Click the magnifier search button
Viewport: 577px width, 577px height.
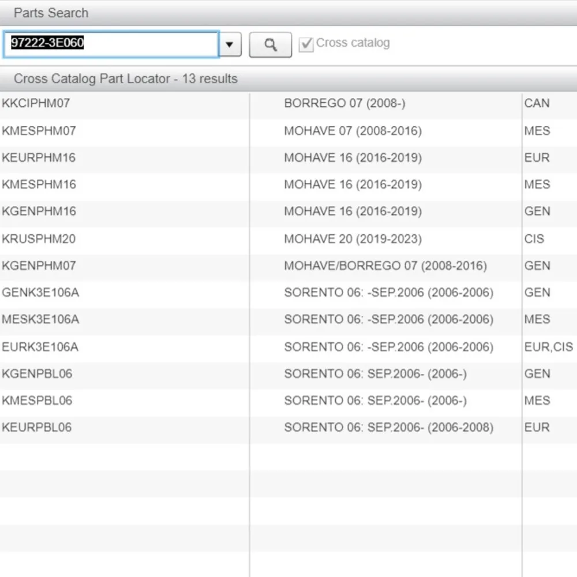pos(270,44)
